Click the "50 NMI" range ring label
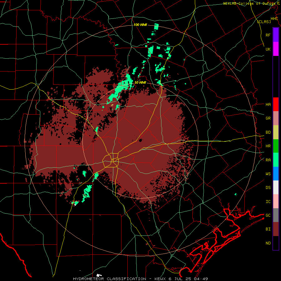 140,82
